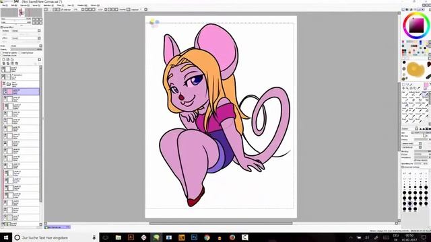Click the canvas horizontal scrollbar
This screenshot has height=242, width=431.
[221, 223]
